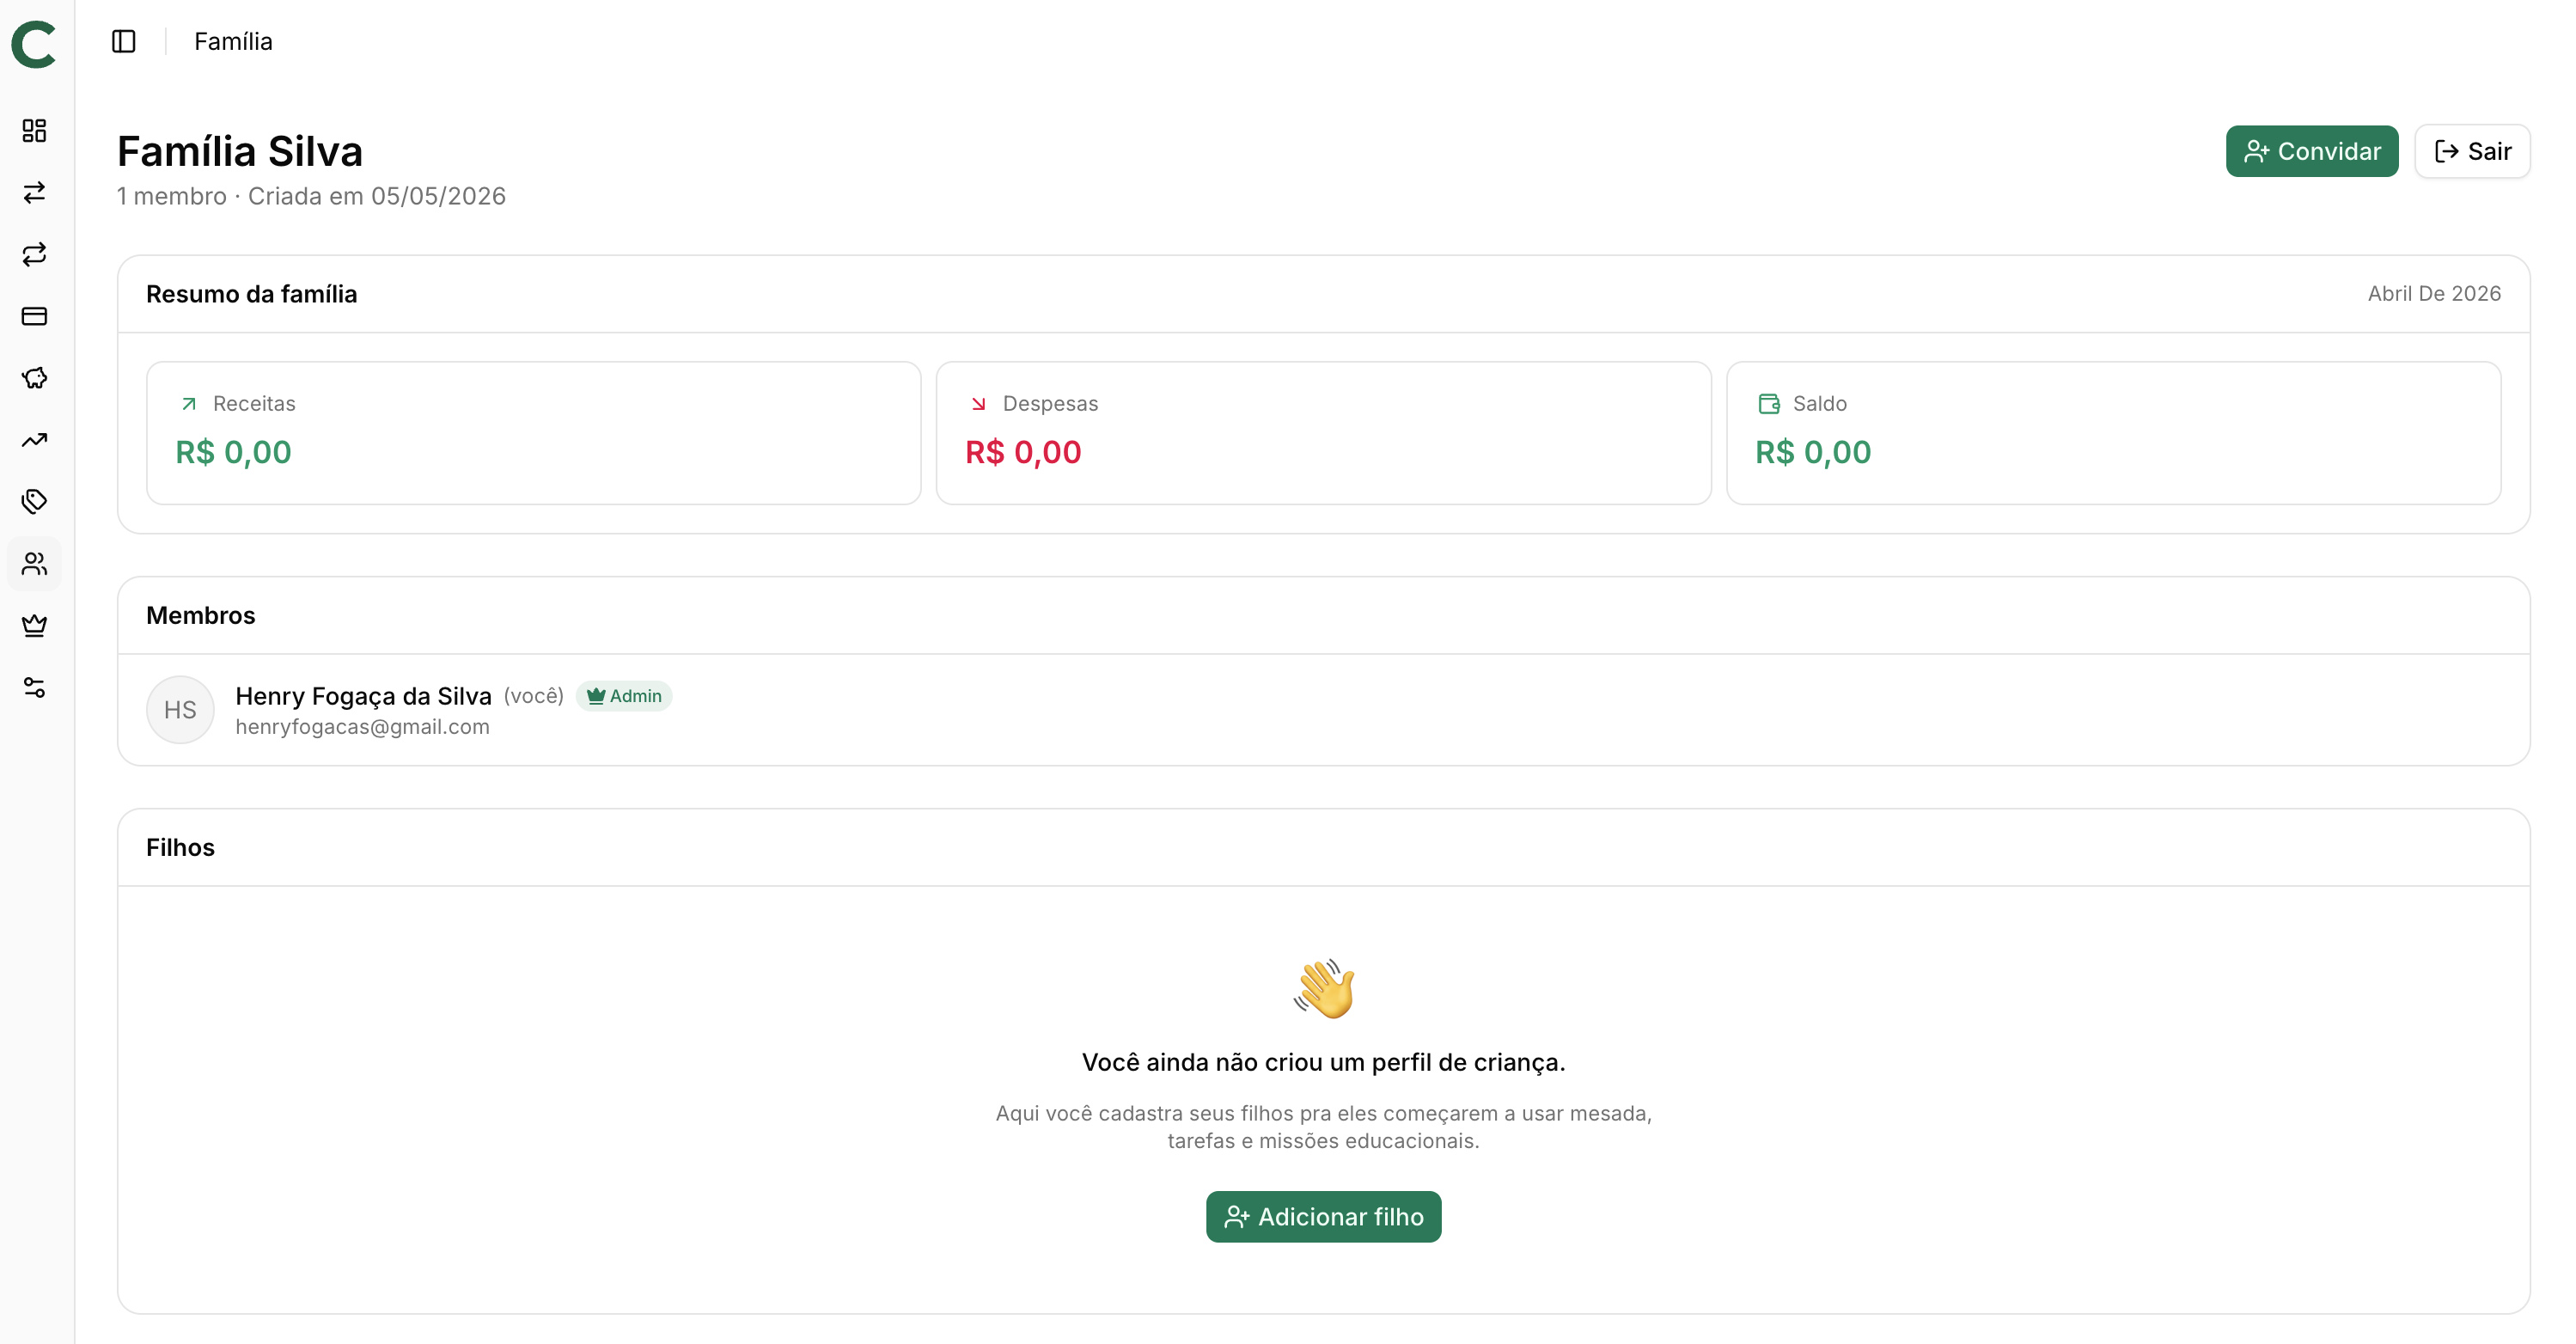Click the Sair button

[2472, 151]
